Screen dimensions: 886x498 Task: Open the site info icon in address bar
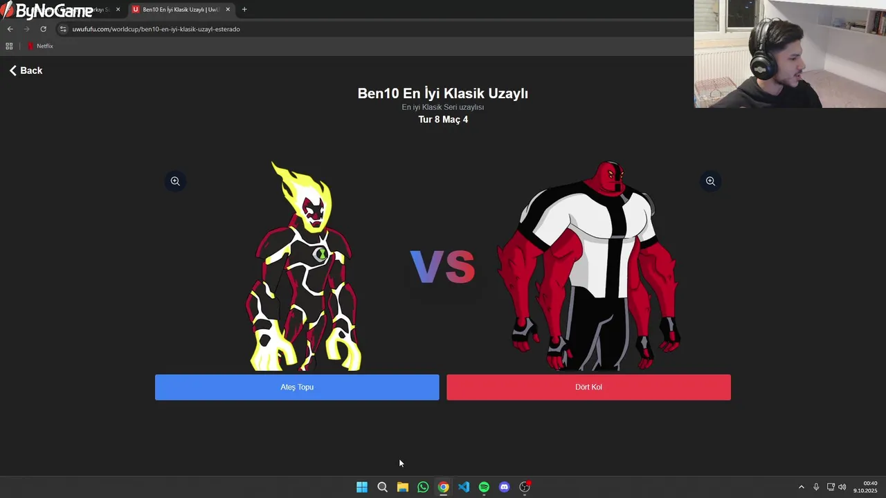coord(63,29)
